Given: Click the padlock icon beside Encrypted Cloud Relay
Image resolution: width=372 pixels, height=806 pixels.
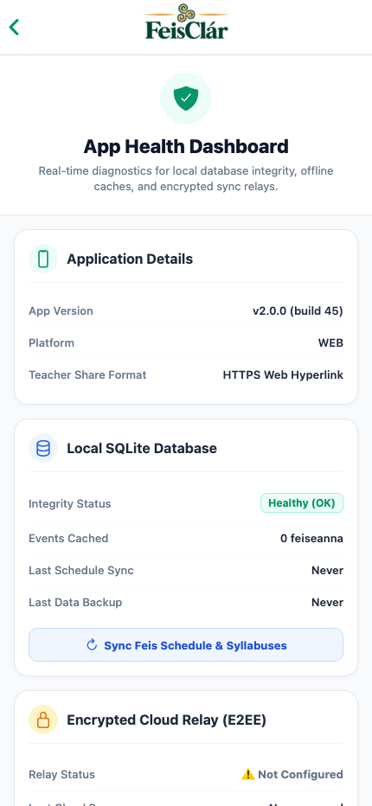Looking at the screenshot, I should point(43,720).
